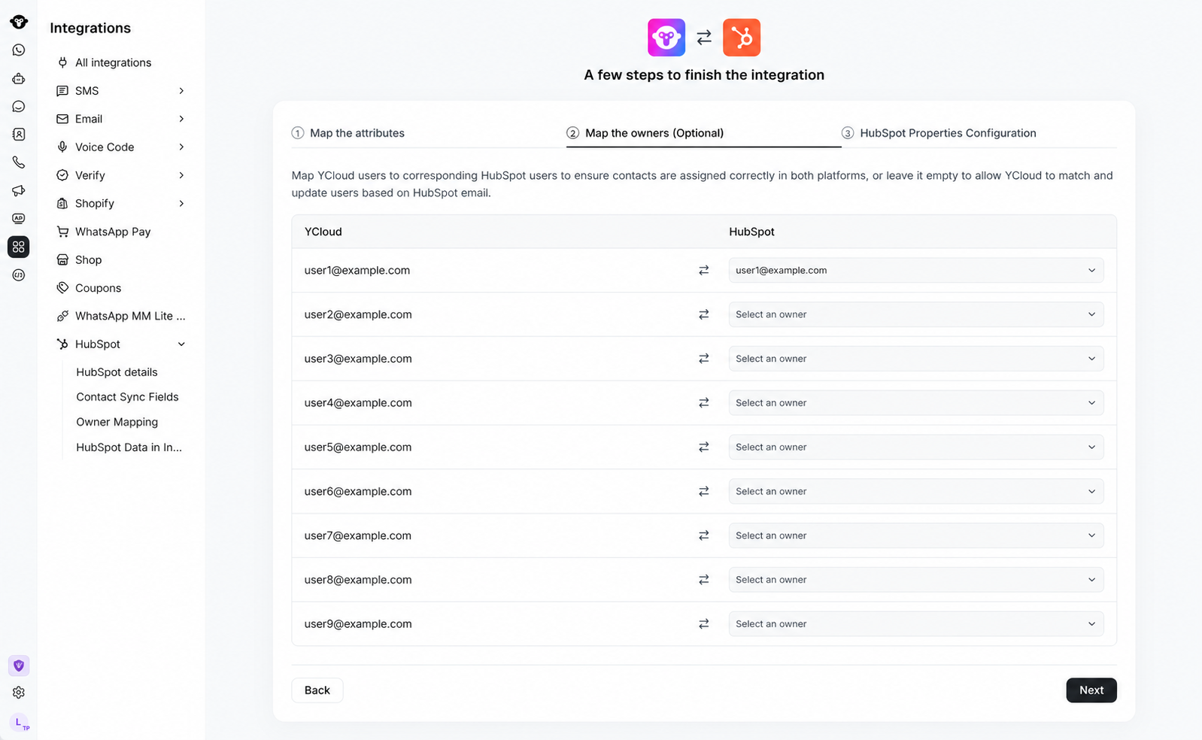
Task: Open the phone call icon in rail
Action: (19, 162)
